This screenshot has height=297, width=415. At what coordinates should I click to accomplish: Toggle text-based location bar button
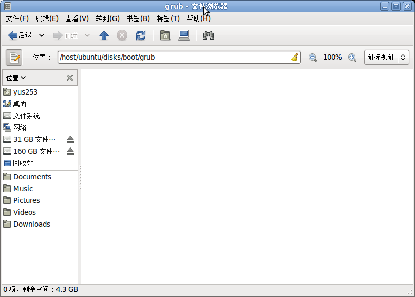tap(14, 58)
